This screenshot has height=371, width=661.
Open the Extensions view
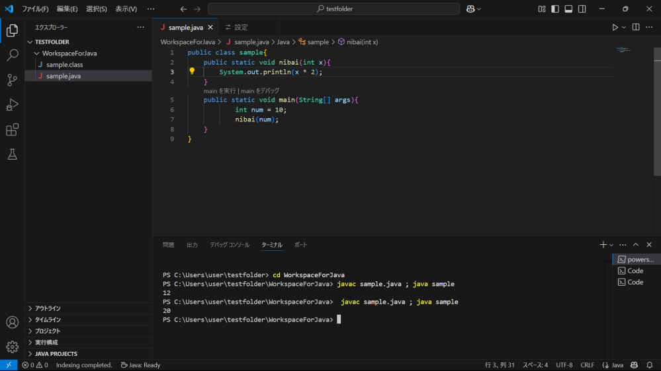coord(12,129)
